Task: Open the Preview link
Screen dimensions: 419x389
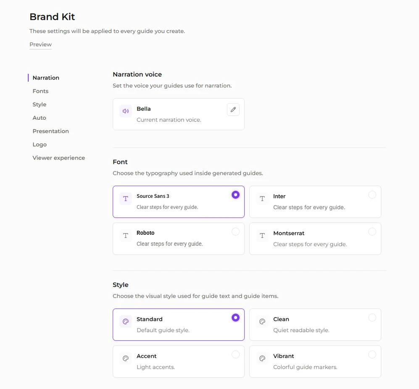Action: click(x=40, y=45)
